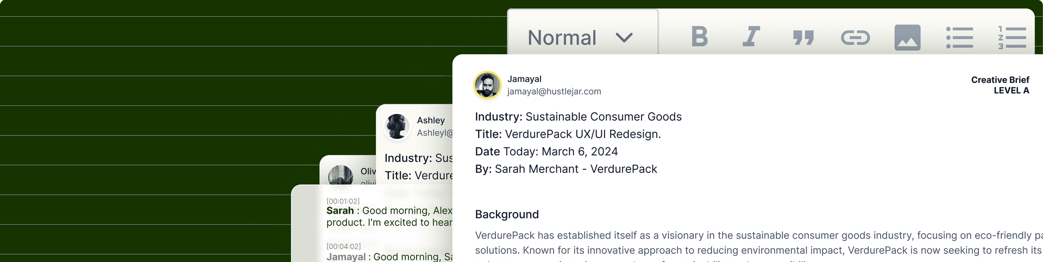Click Ashley's profile avatar
The image size is (1043, 262).
[397, 127]
